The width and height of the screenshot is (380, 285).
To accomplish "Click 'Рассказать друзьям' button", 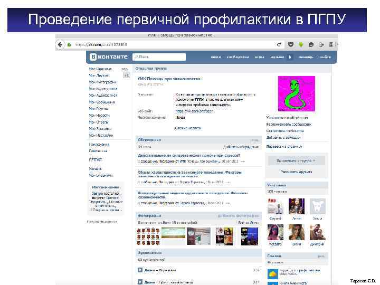I will (297, 172).
